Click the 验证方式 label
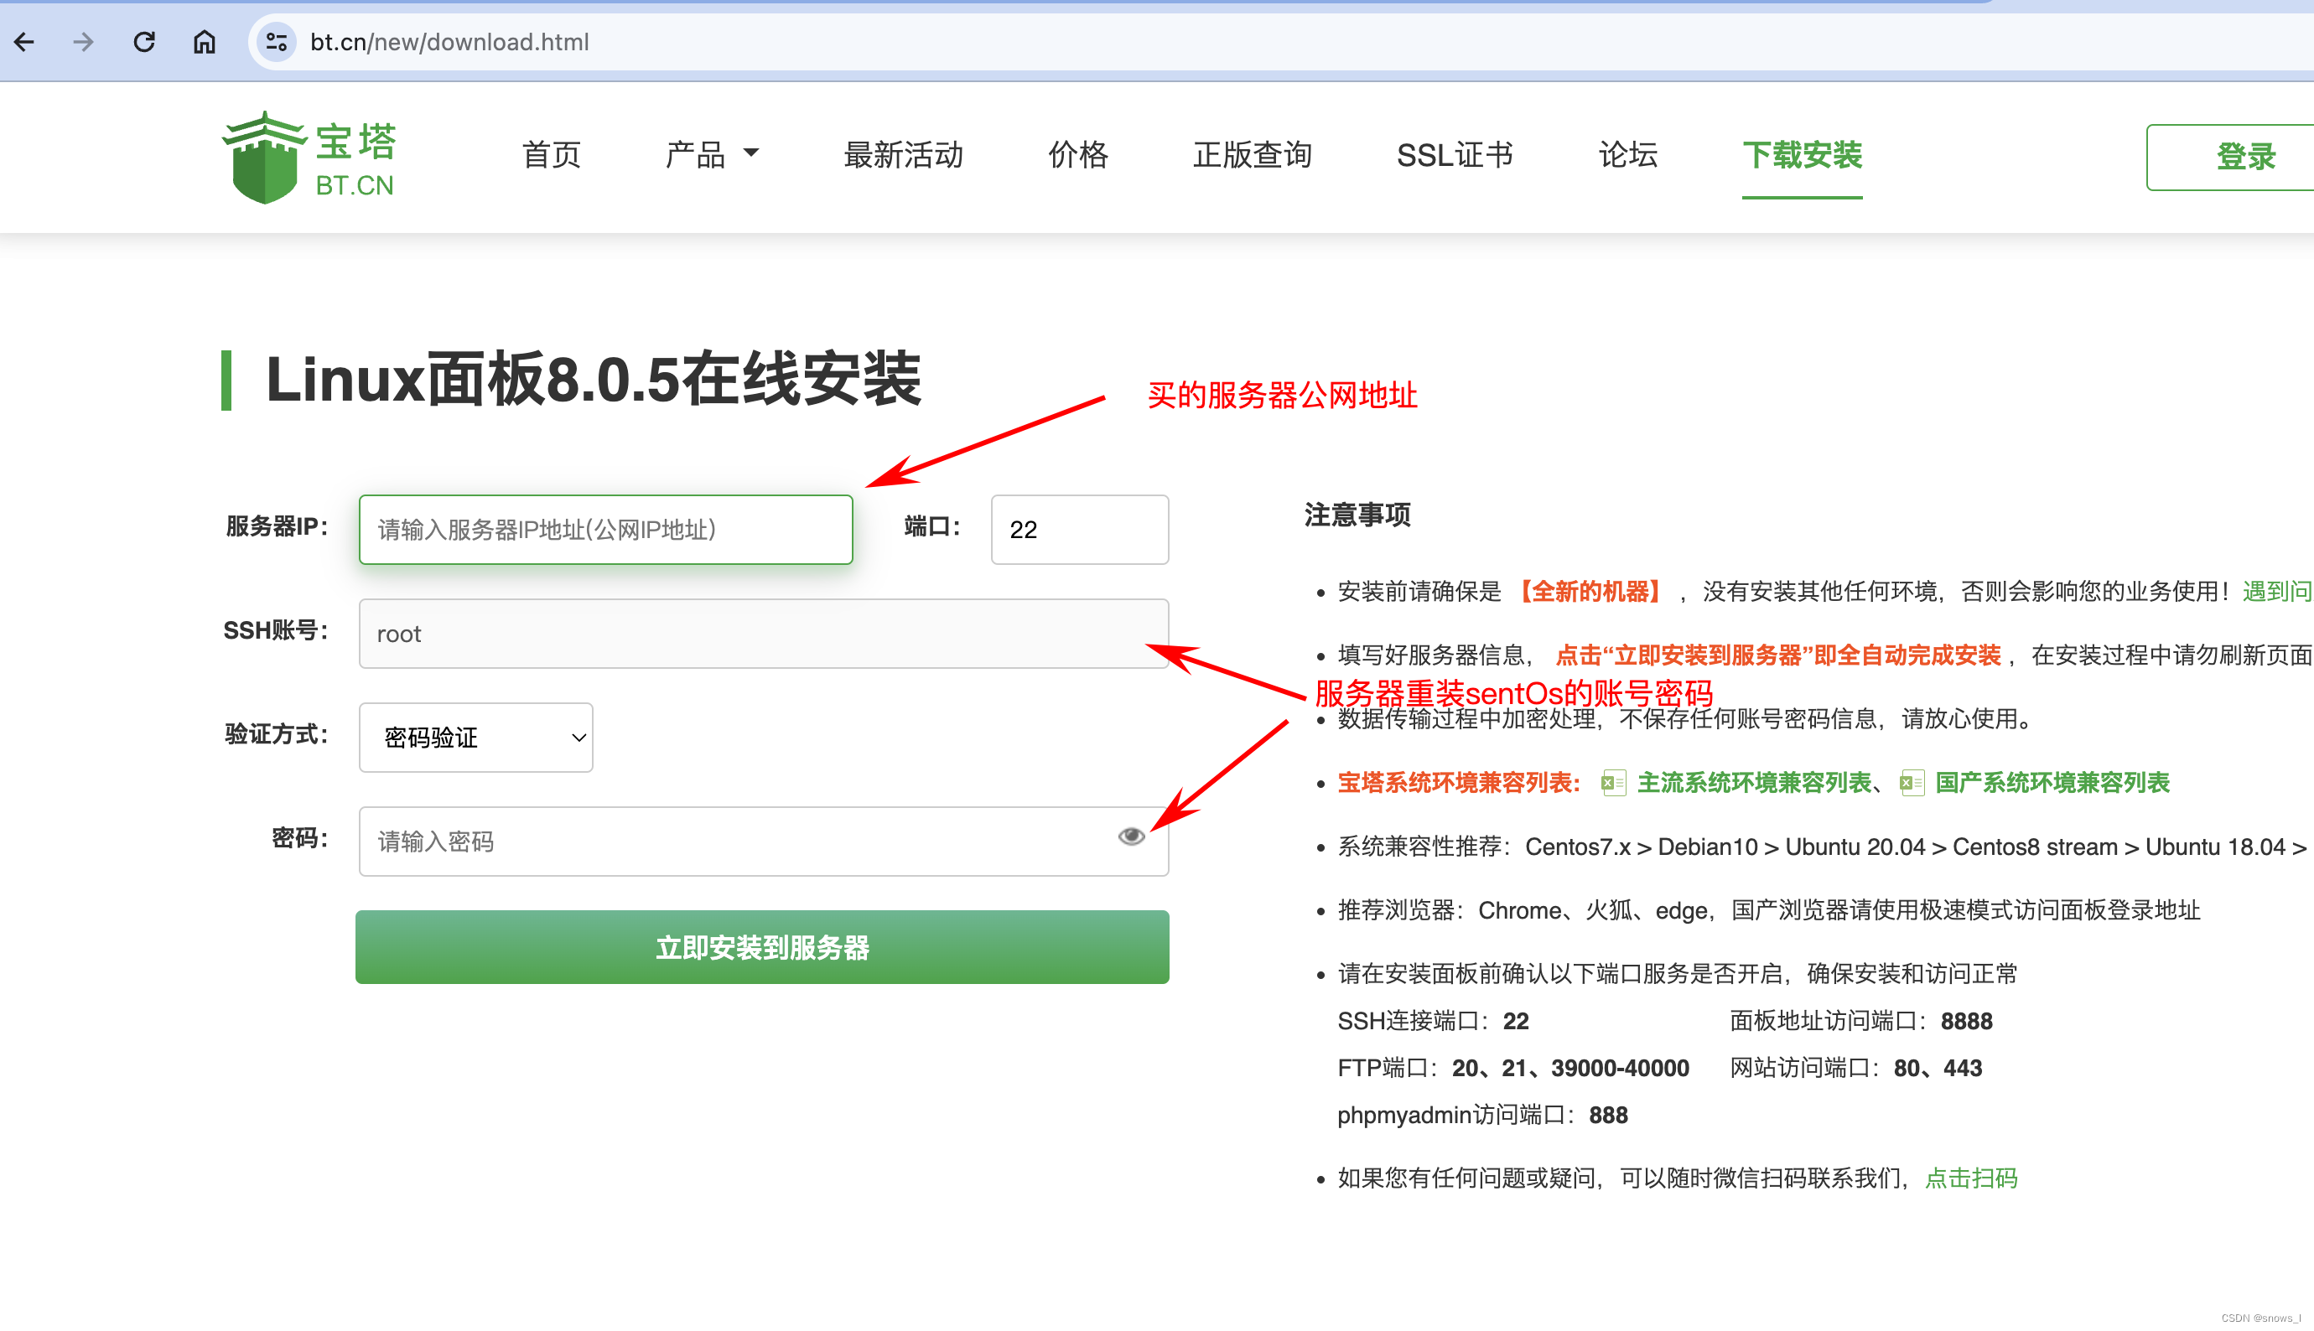 click(276, 734)
